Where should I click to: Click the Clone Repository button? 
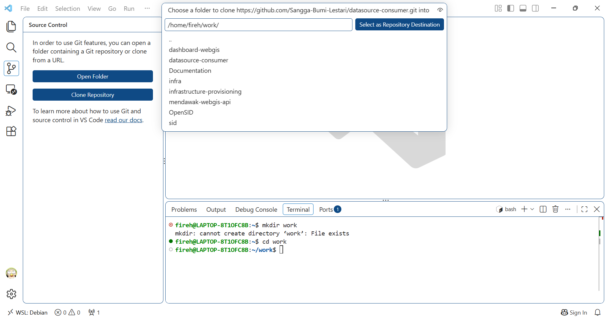click(93, 95)
